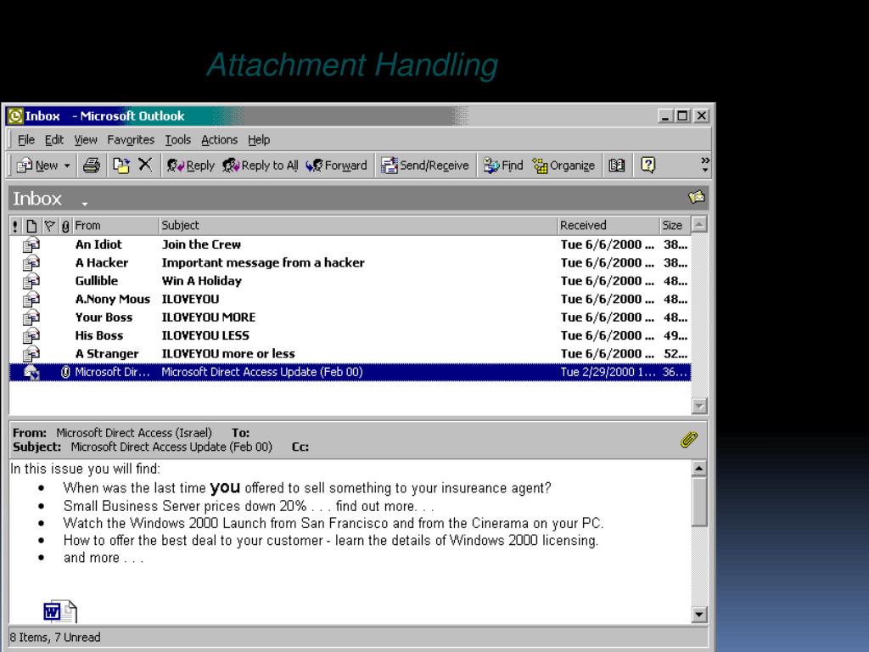Select 'Important message from a hacker' subject
The image size is (869, 652).
[x=263, y=263]
